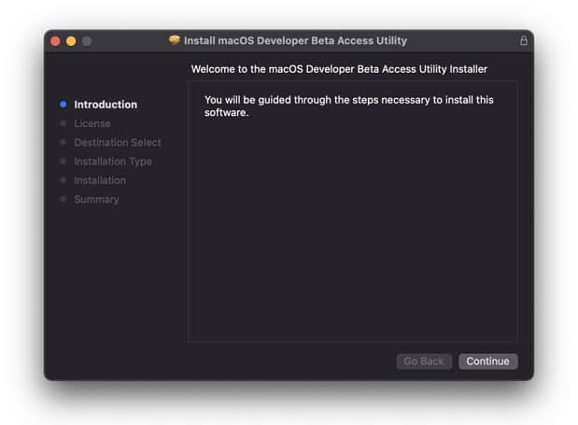Click the lock icon in the title bar

(x=524, y=40)
